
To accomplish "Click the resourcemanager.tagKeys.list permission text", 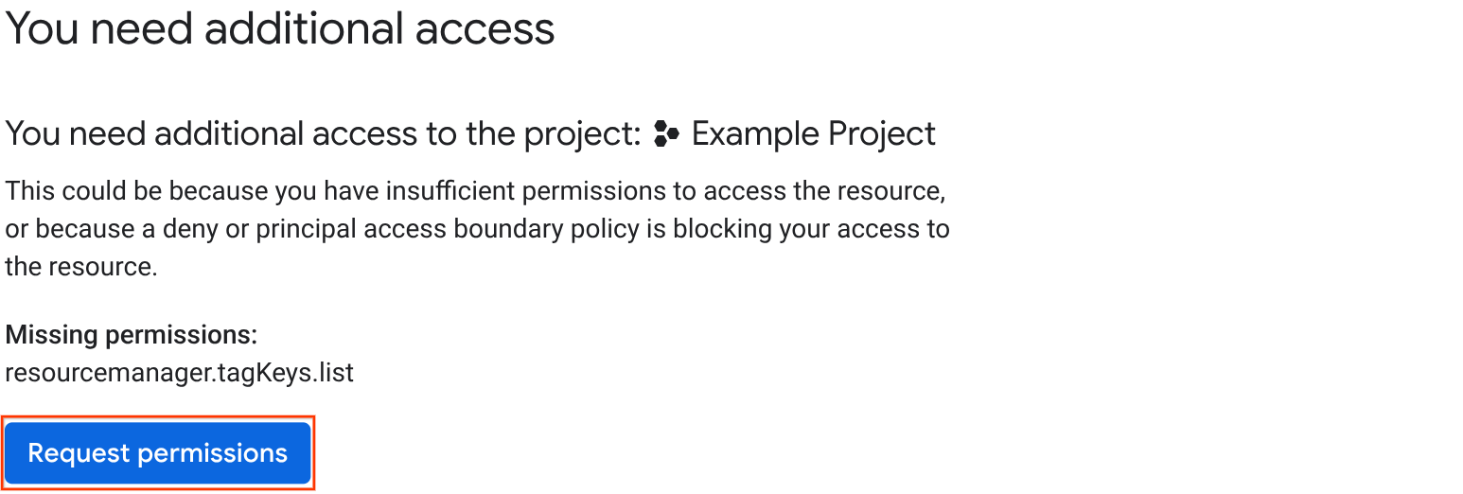I will click(179, 373).
